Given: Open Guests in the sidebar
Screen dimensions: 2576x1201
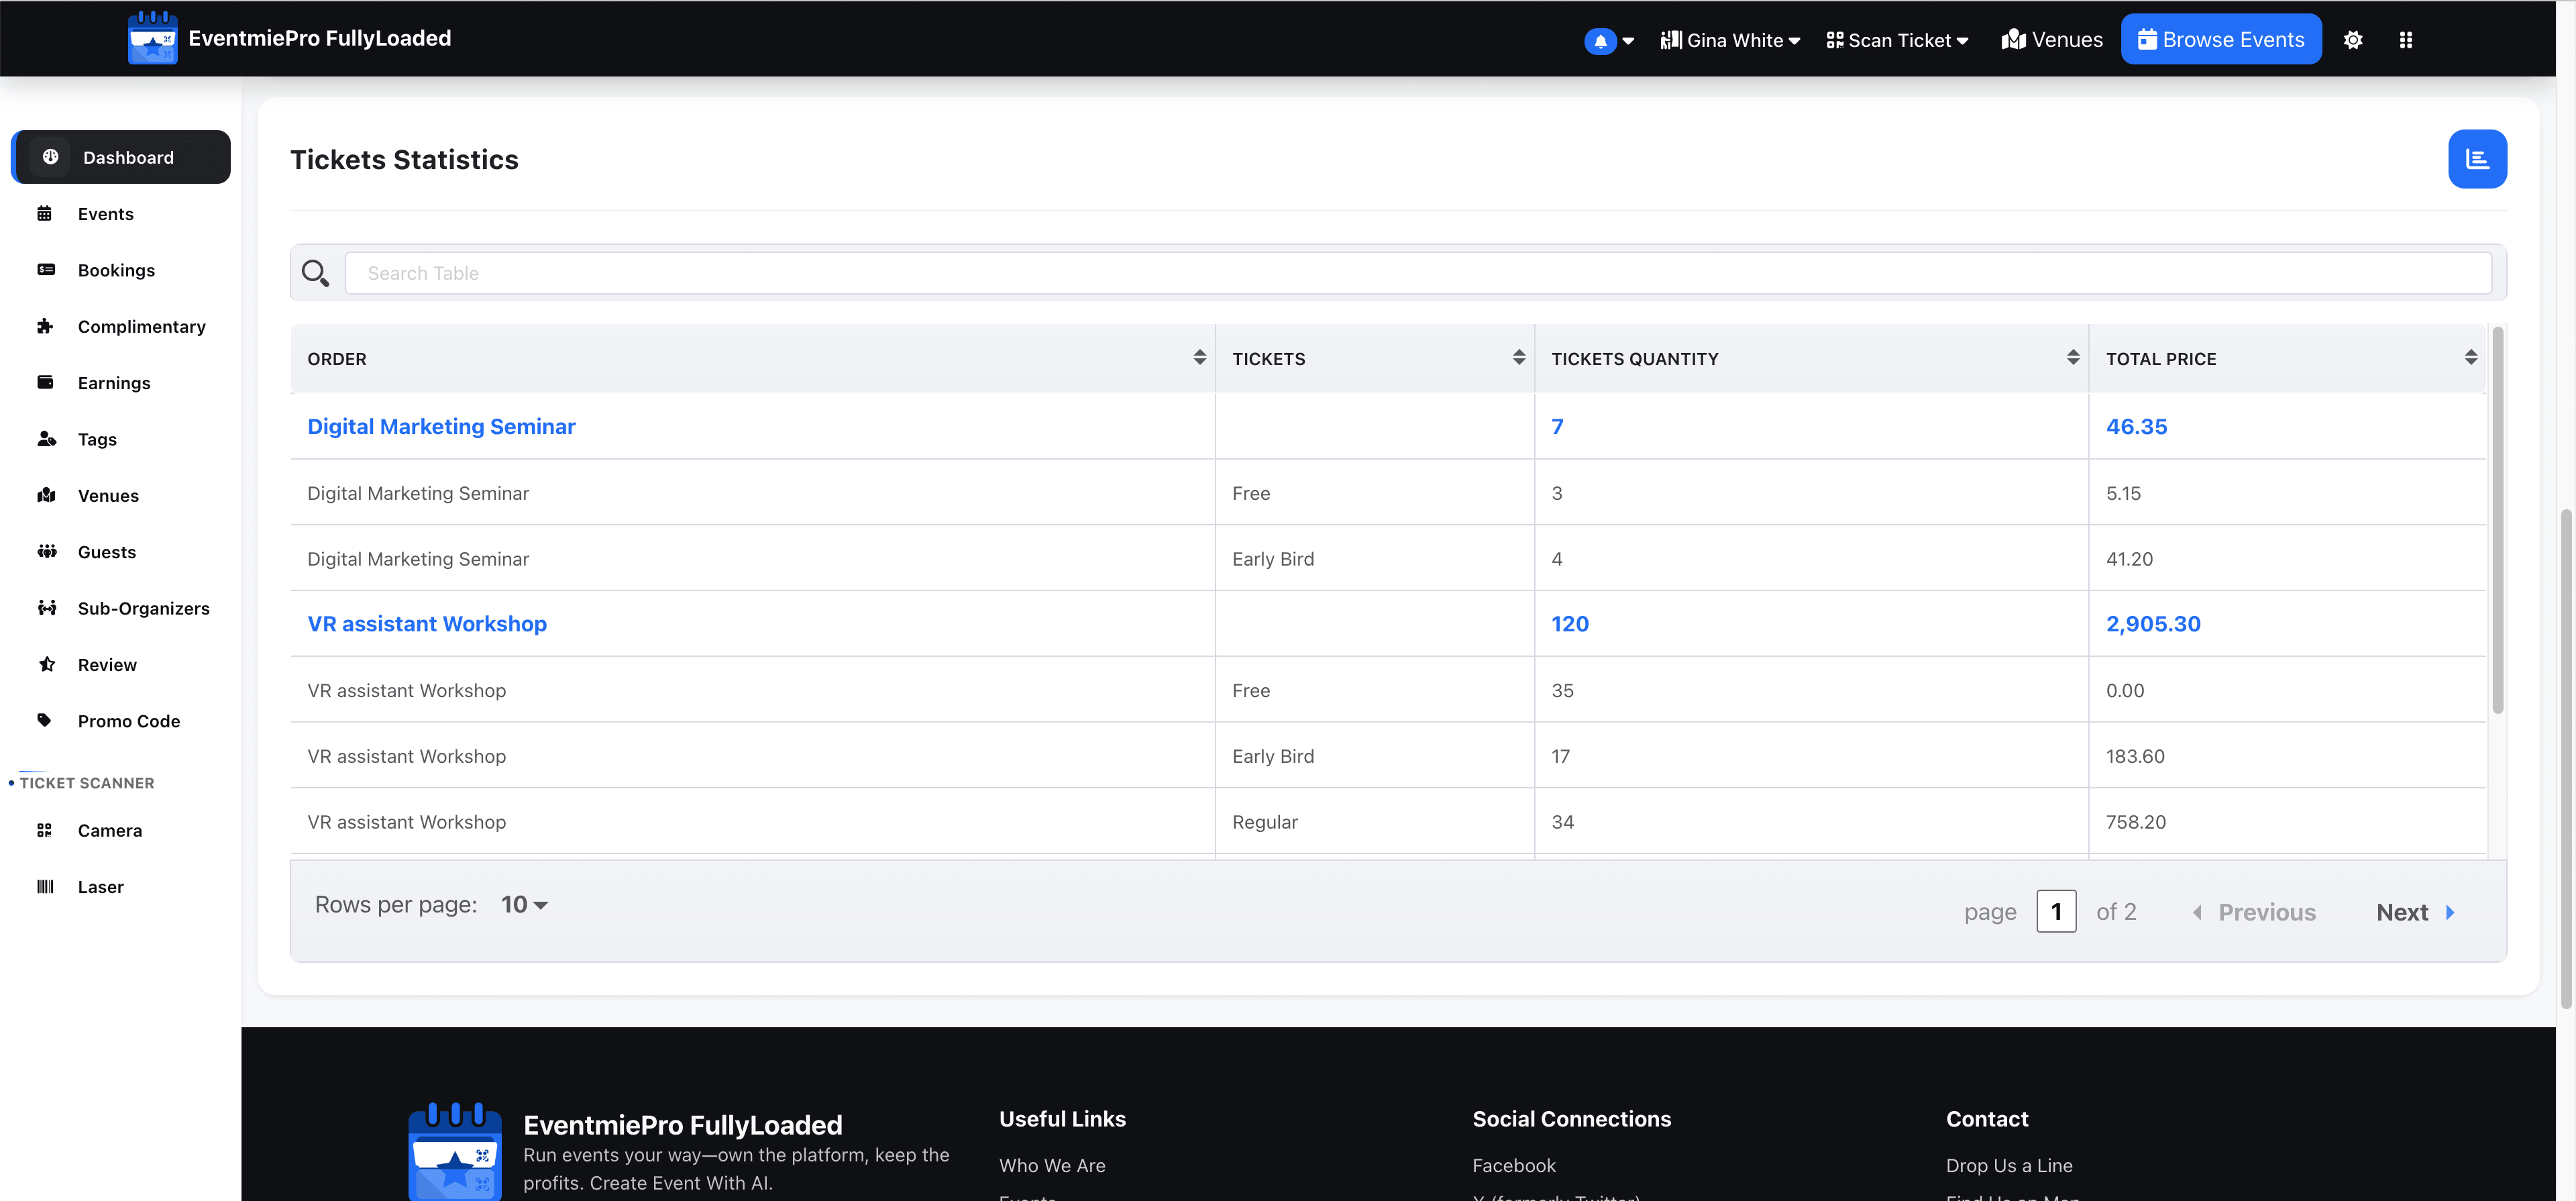Looking at the screenshot, I should tap(107, 552).
